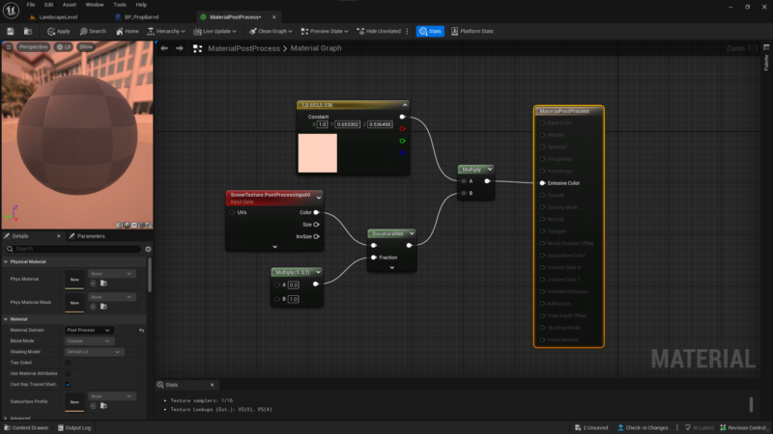Image resolution: width=773 pixels, height=434 pixels.
Task: Open the Blend Mode dropdown
Action: tap(89, 341)
